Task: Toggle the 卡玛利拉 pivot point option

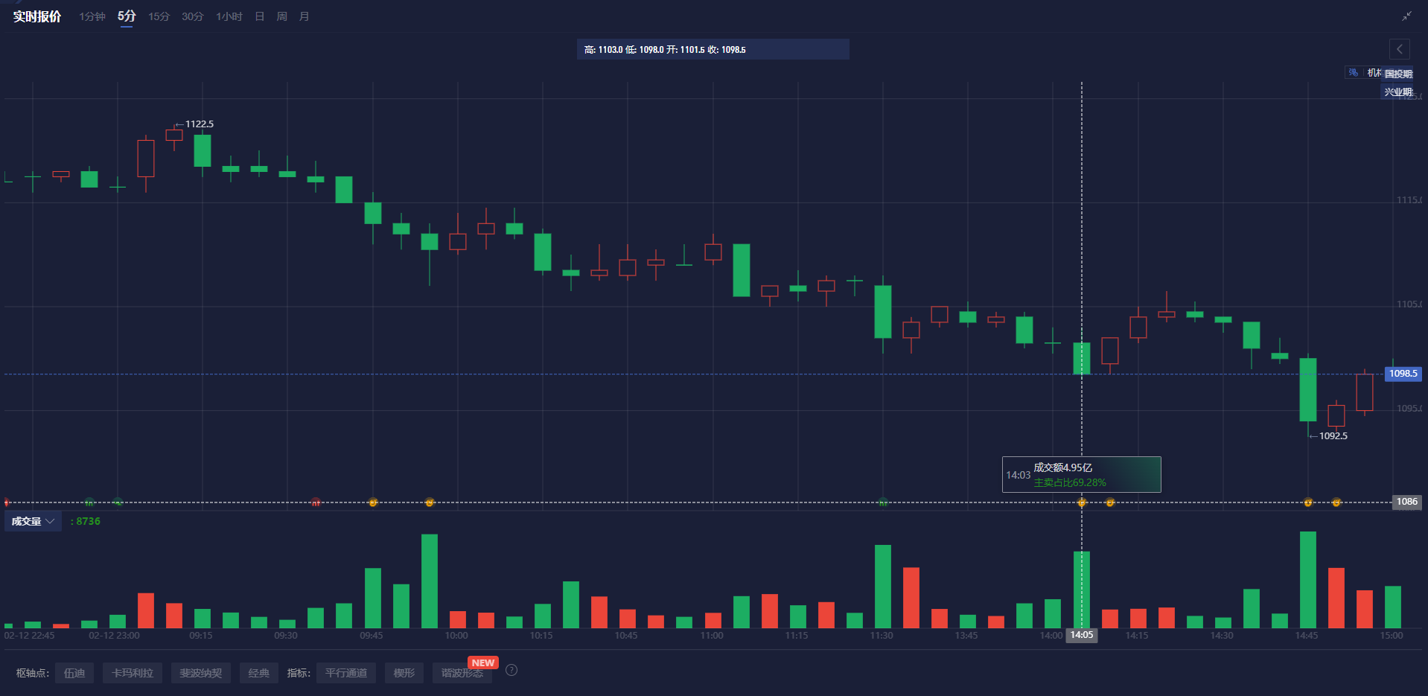Action: [x=133, y=673]
